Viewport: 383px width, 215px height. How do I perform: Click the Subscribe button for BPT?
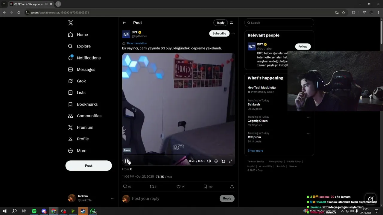(x=219, y=33)
